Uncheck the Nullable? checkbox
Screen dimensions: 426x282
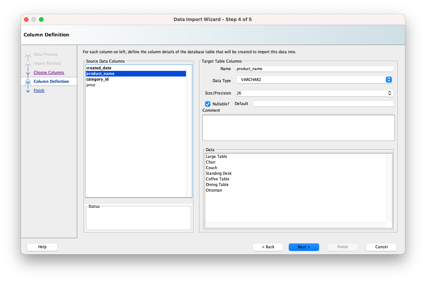pyautogui.click(x=208, y=104)
